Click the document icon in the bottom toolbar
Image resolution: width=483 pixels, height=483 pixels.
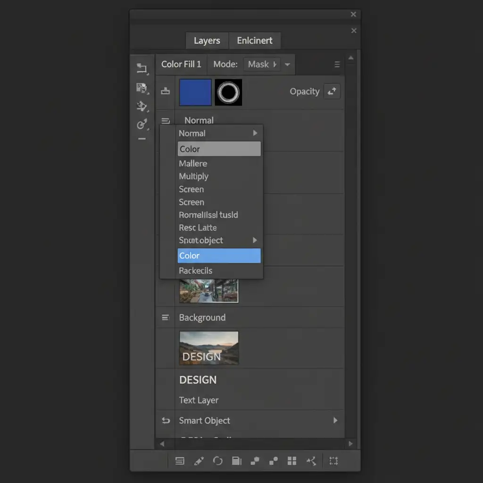point(236,461)
